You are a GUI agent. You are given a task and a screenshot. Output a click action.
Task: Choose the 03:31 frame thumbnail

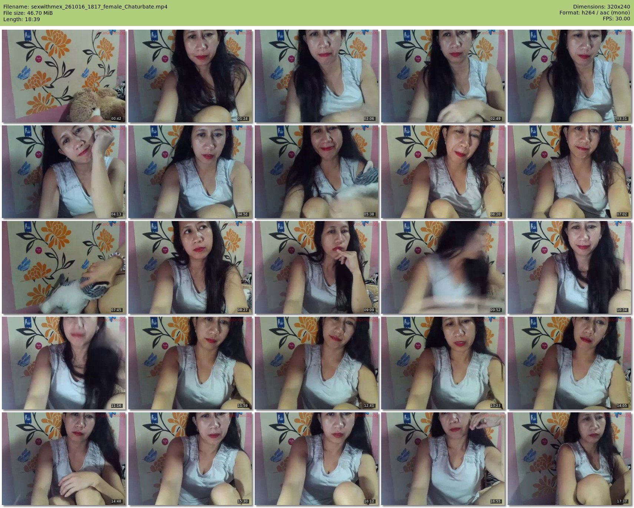click(569, 76)
